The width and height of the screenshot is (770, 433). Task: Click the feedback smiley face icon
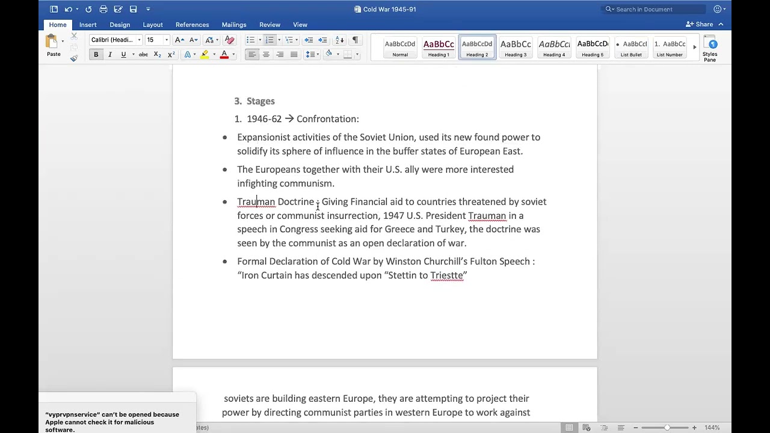tap(718, 9)
